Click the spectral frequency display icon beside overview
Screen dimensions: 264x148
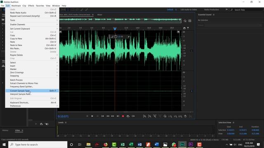click(185, 21)
